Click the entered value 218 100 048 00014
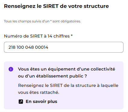The image size is (128, 112). pos(28,47)
